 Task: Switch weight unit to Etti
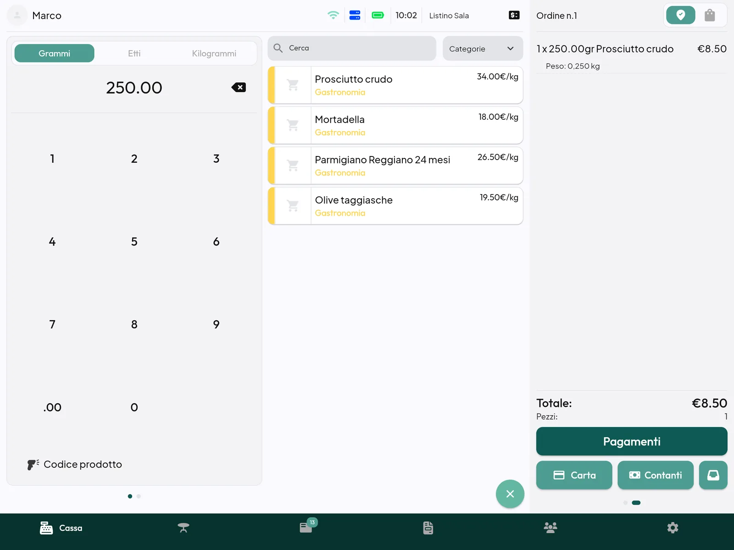[x=134, y=53]
